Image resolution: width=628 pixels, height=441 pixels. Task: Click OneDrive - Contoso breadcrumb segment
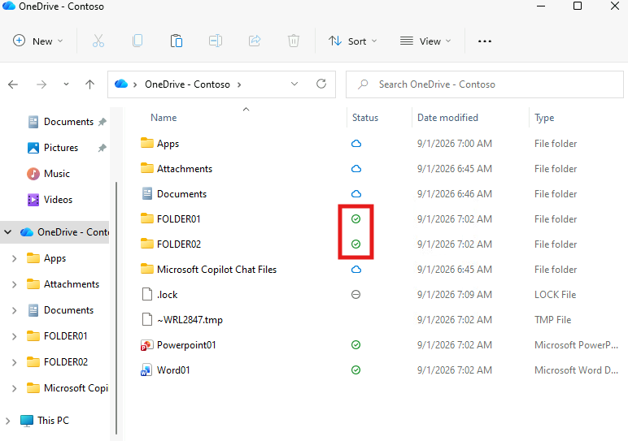pos(187,84)
